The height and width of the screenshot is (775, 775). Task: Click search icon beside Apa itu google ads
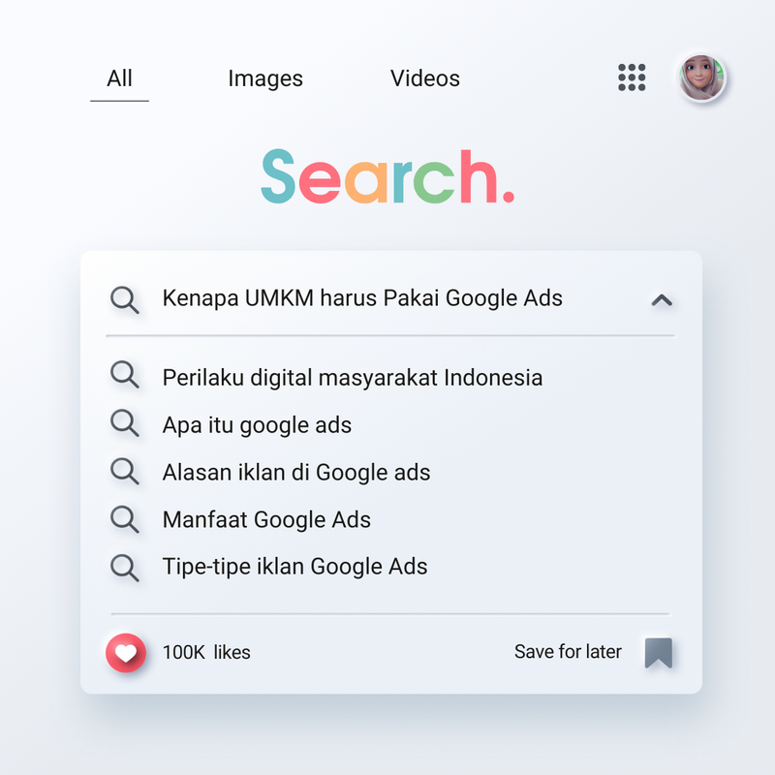(x=125, y=422)
